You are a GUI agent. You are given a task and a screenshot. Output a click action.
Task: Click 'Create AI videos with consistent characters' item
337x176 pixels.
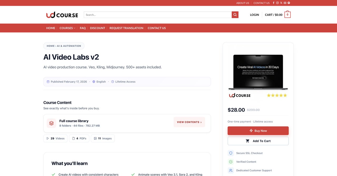[x=88, y=174]
